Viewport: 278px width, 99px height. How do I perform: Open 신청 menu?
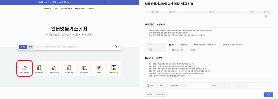pos(56,8)
